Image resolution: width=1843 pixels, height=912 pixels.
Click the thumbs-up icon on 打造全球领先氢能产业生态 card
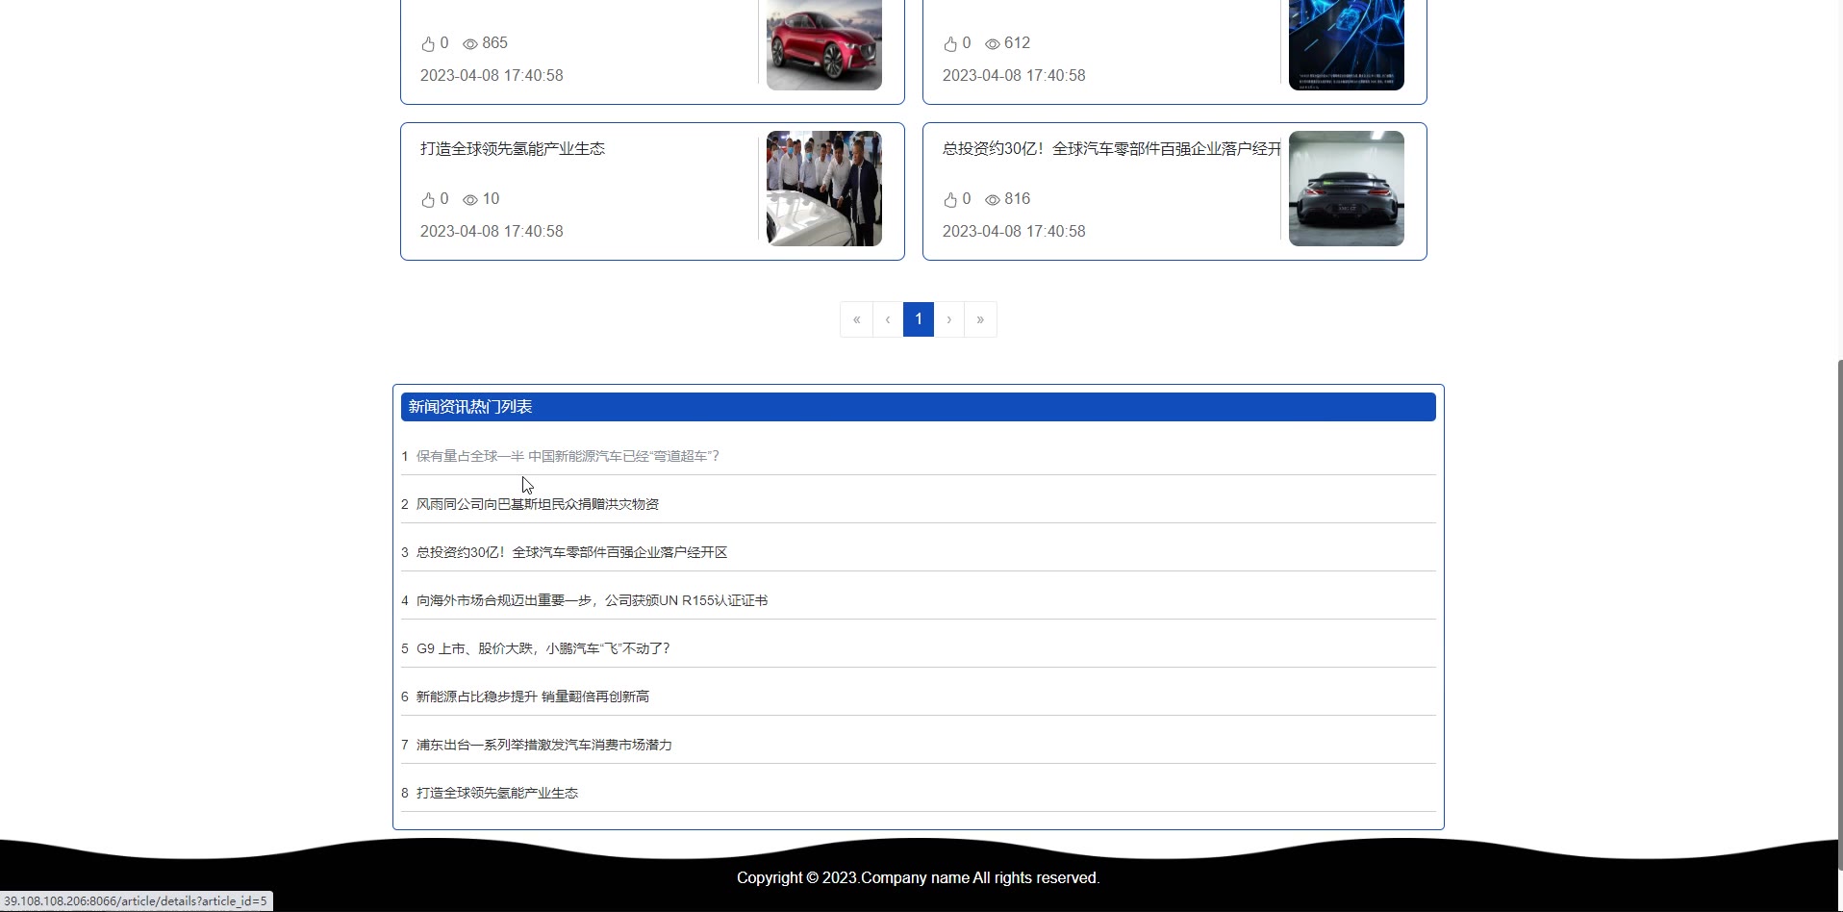(428, 200)
